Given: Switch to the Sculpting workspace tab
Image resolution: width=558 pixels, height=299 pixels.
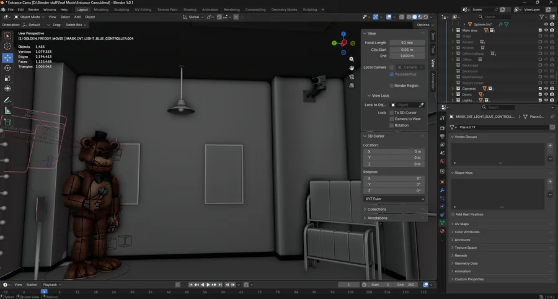Looking at the screenshot, I should pyautogui.click(x=122, y=9).
